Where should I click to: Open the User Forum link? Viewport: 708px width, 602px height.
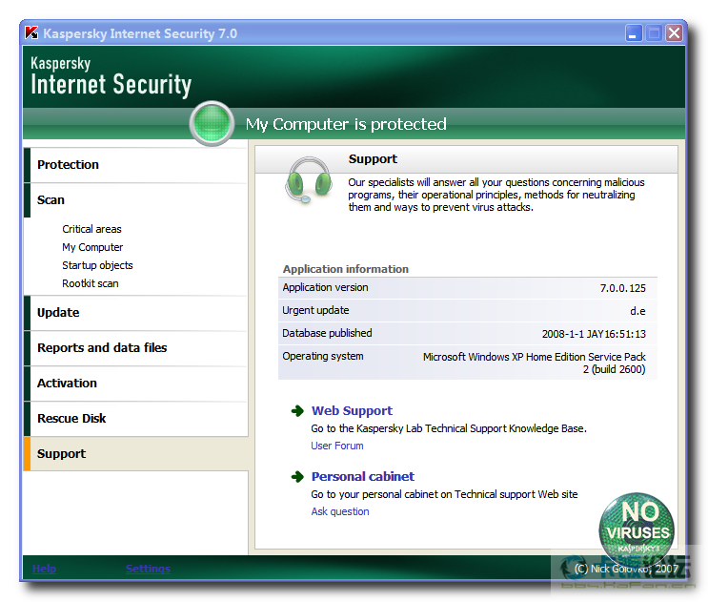[x=336, y=446]
